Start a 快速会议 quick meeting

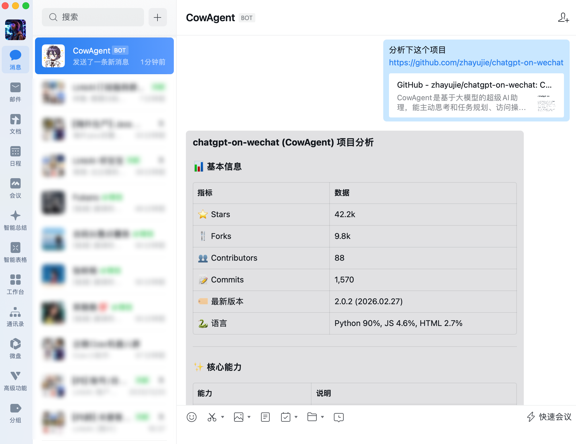[x=549, y=417]
